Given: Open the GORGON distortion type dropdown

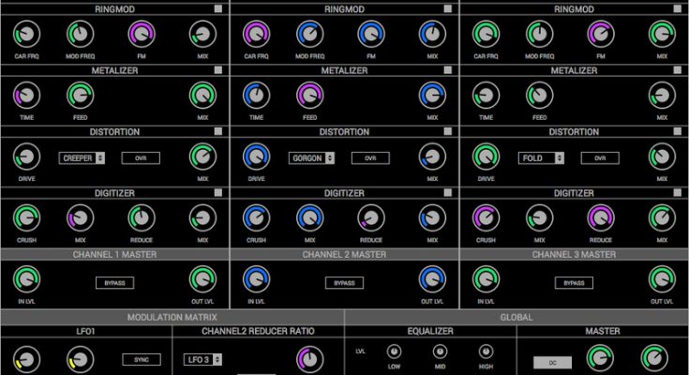Looking at the screenshot, I should coord(312,157).
